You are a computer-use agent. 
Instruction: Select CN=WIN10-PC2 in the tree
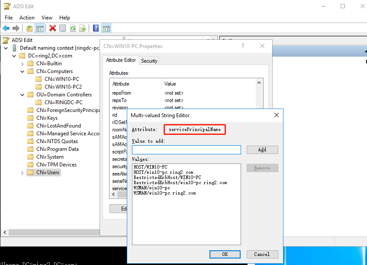(63, 87)
